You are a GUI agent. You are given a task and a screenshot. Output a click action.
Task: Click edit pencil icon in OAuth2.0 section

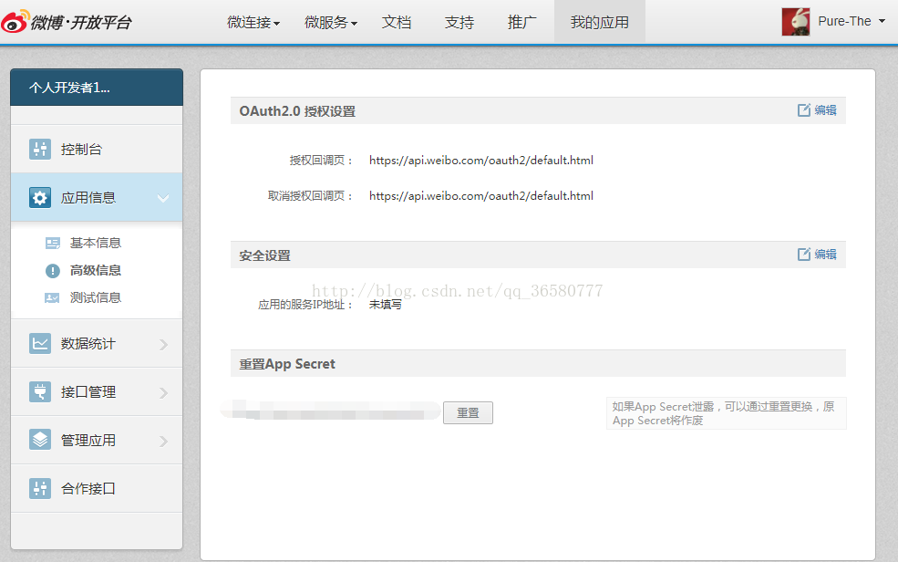(x=804, y=110)
